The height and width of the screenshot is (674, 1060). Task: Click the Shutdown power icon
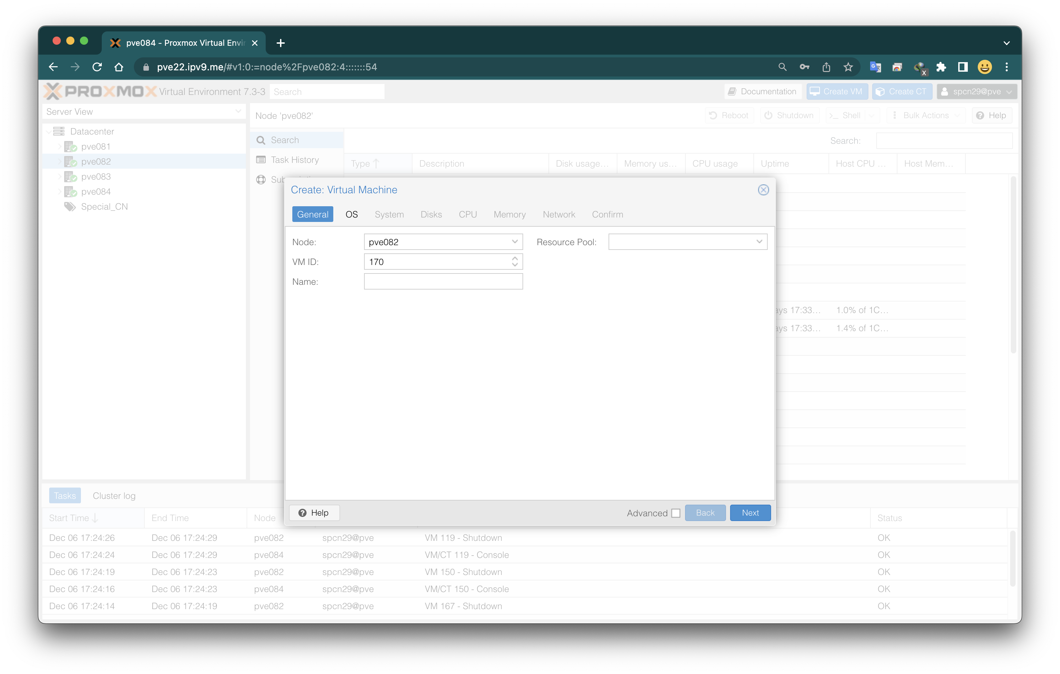click(768, 115)
